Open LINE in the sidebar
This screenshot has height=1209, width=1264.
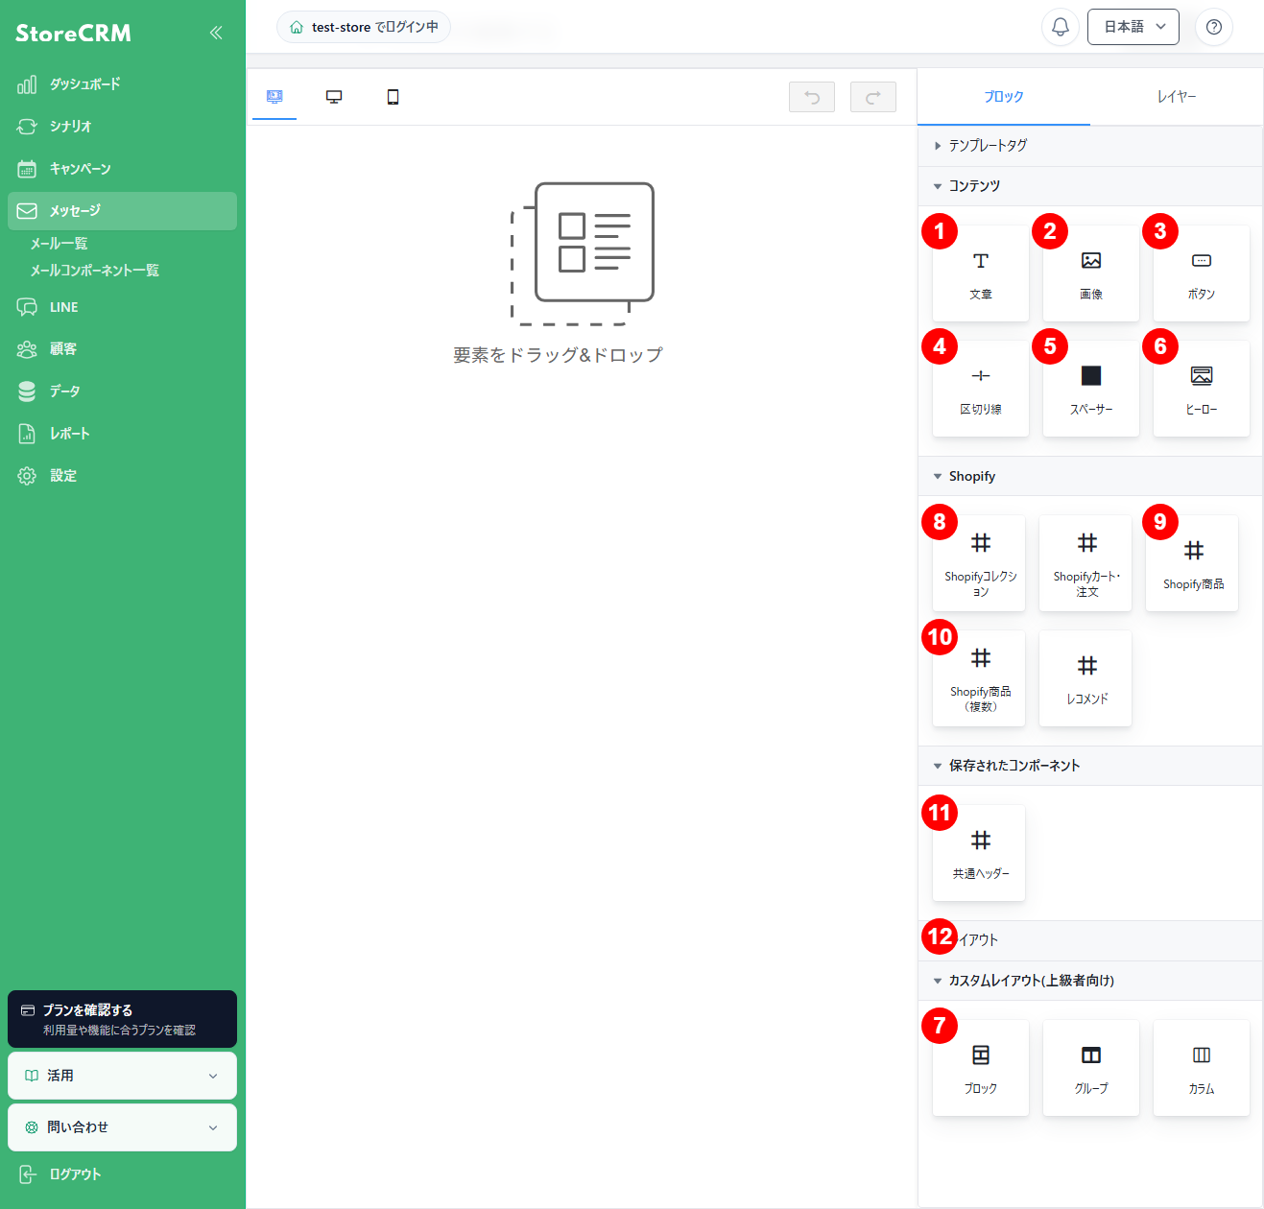(x=122, y=307)
